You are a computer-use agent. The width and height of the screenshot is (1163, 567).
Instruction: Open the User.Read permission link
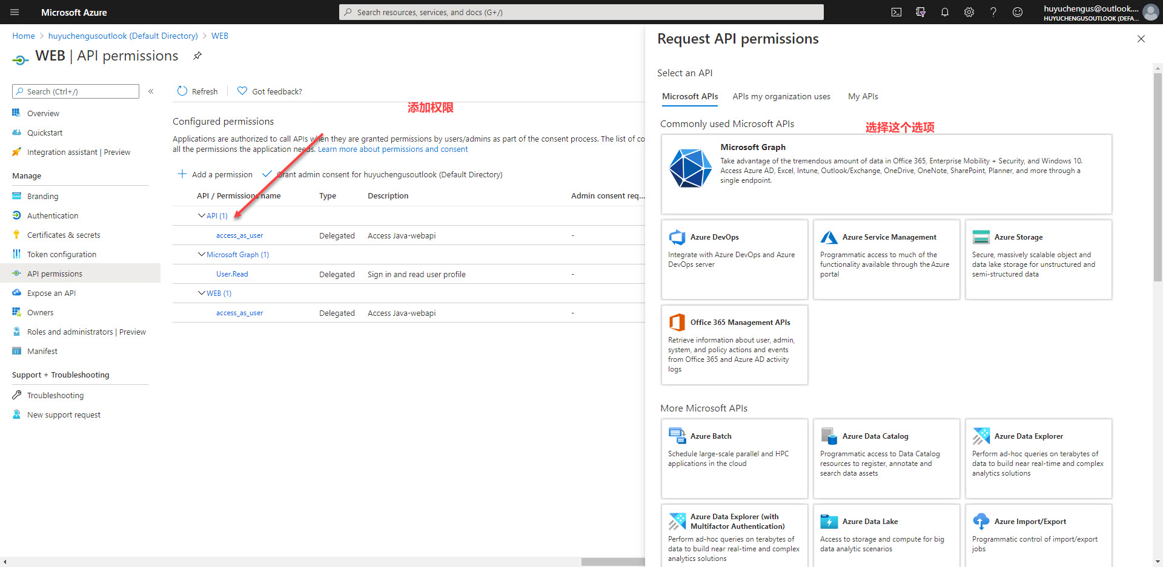(x=232, y=274)
